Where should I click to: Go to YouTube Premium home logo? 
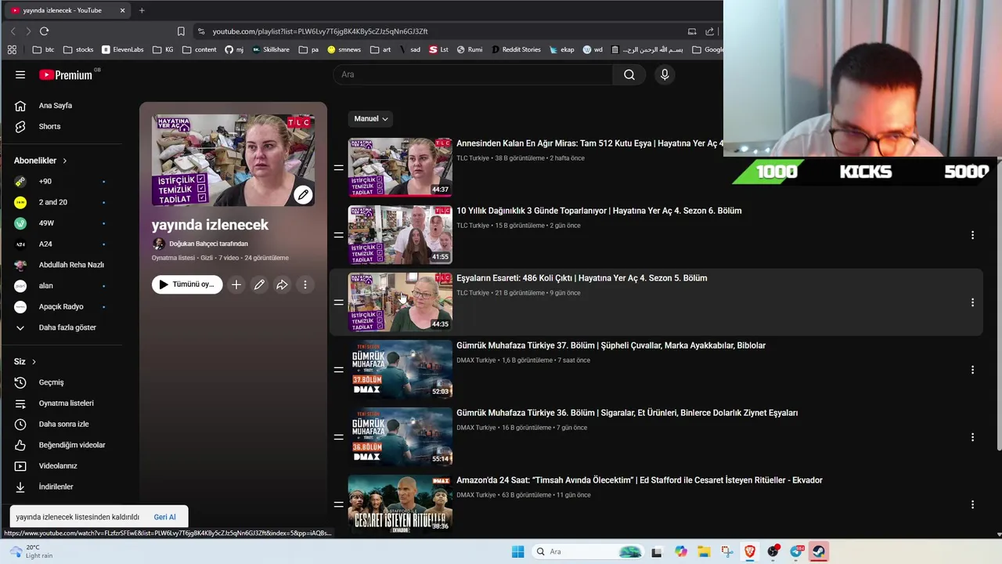(x=66, y=75)
